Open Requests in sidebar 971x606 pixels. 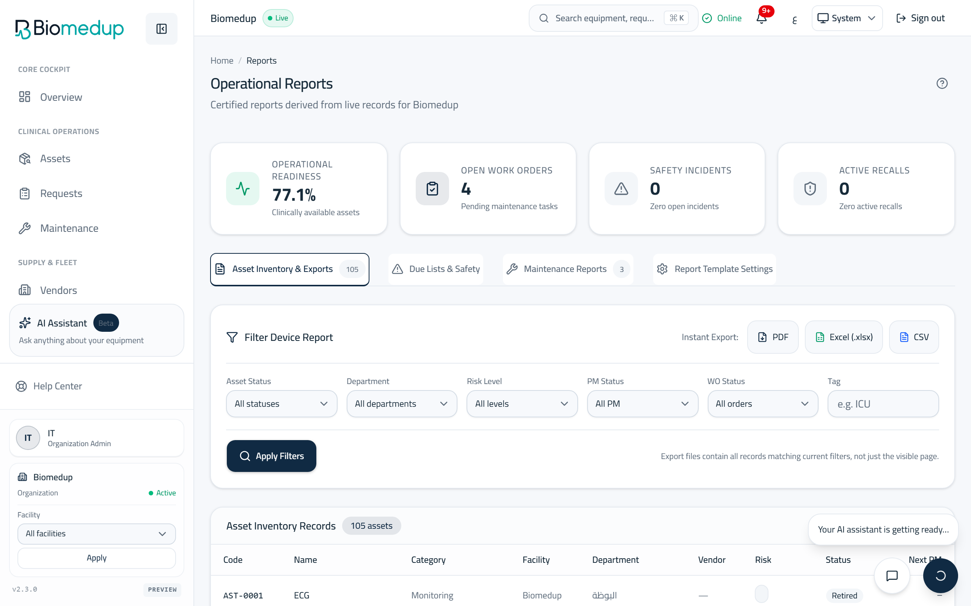pos(96,194)
